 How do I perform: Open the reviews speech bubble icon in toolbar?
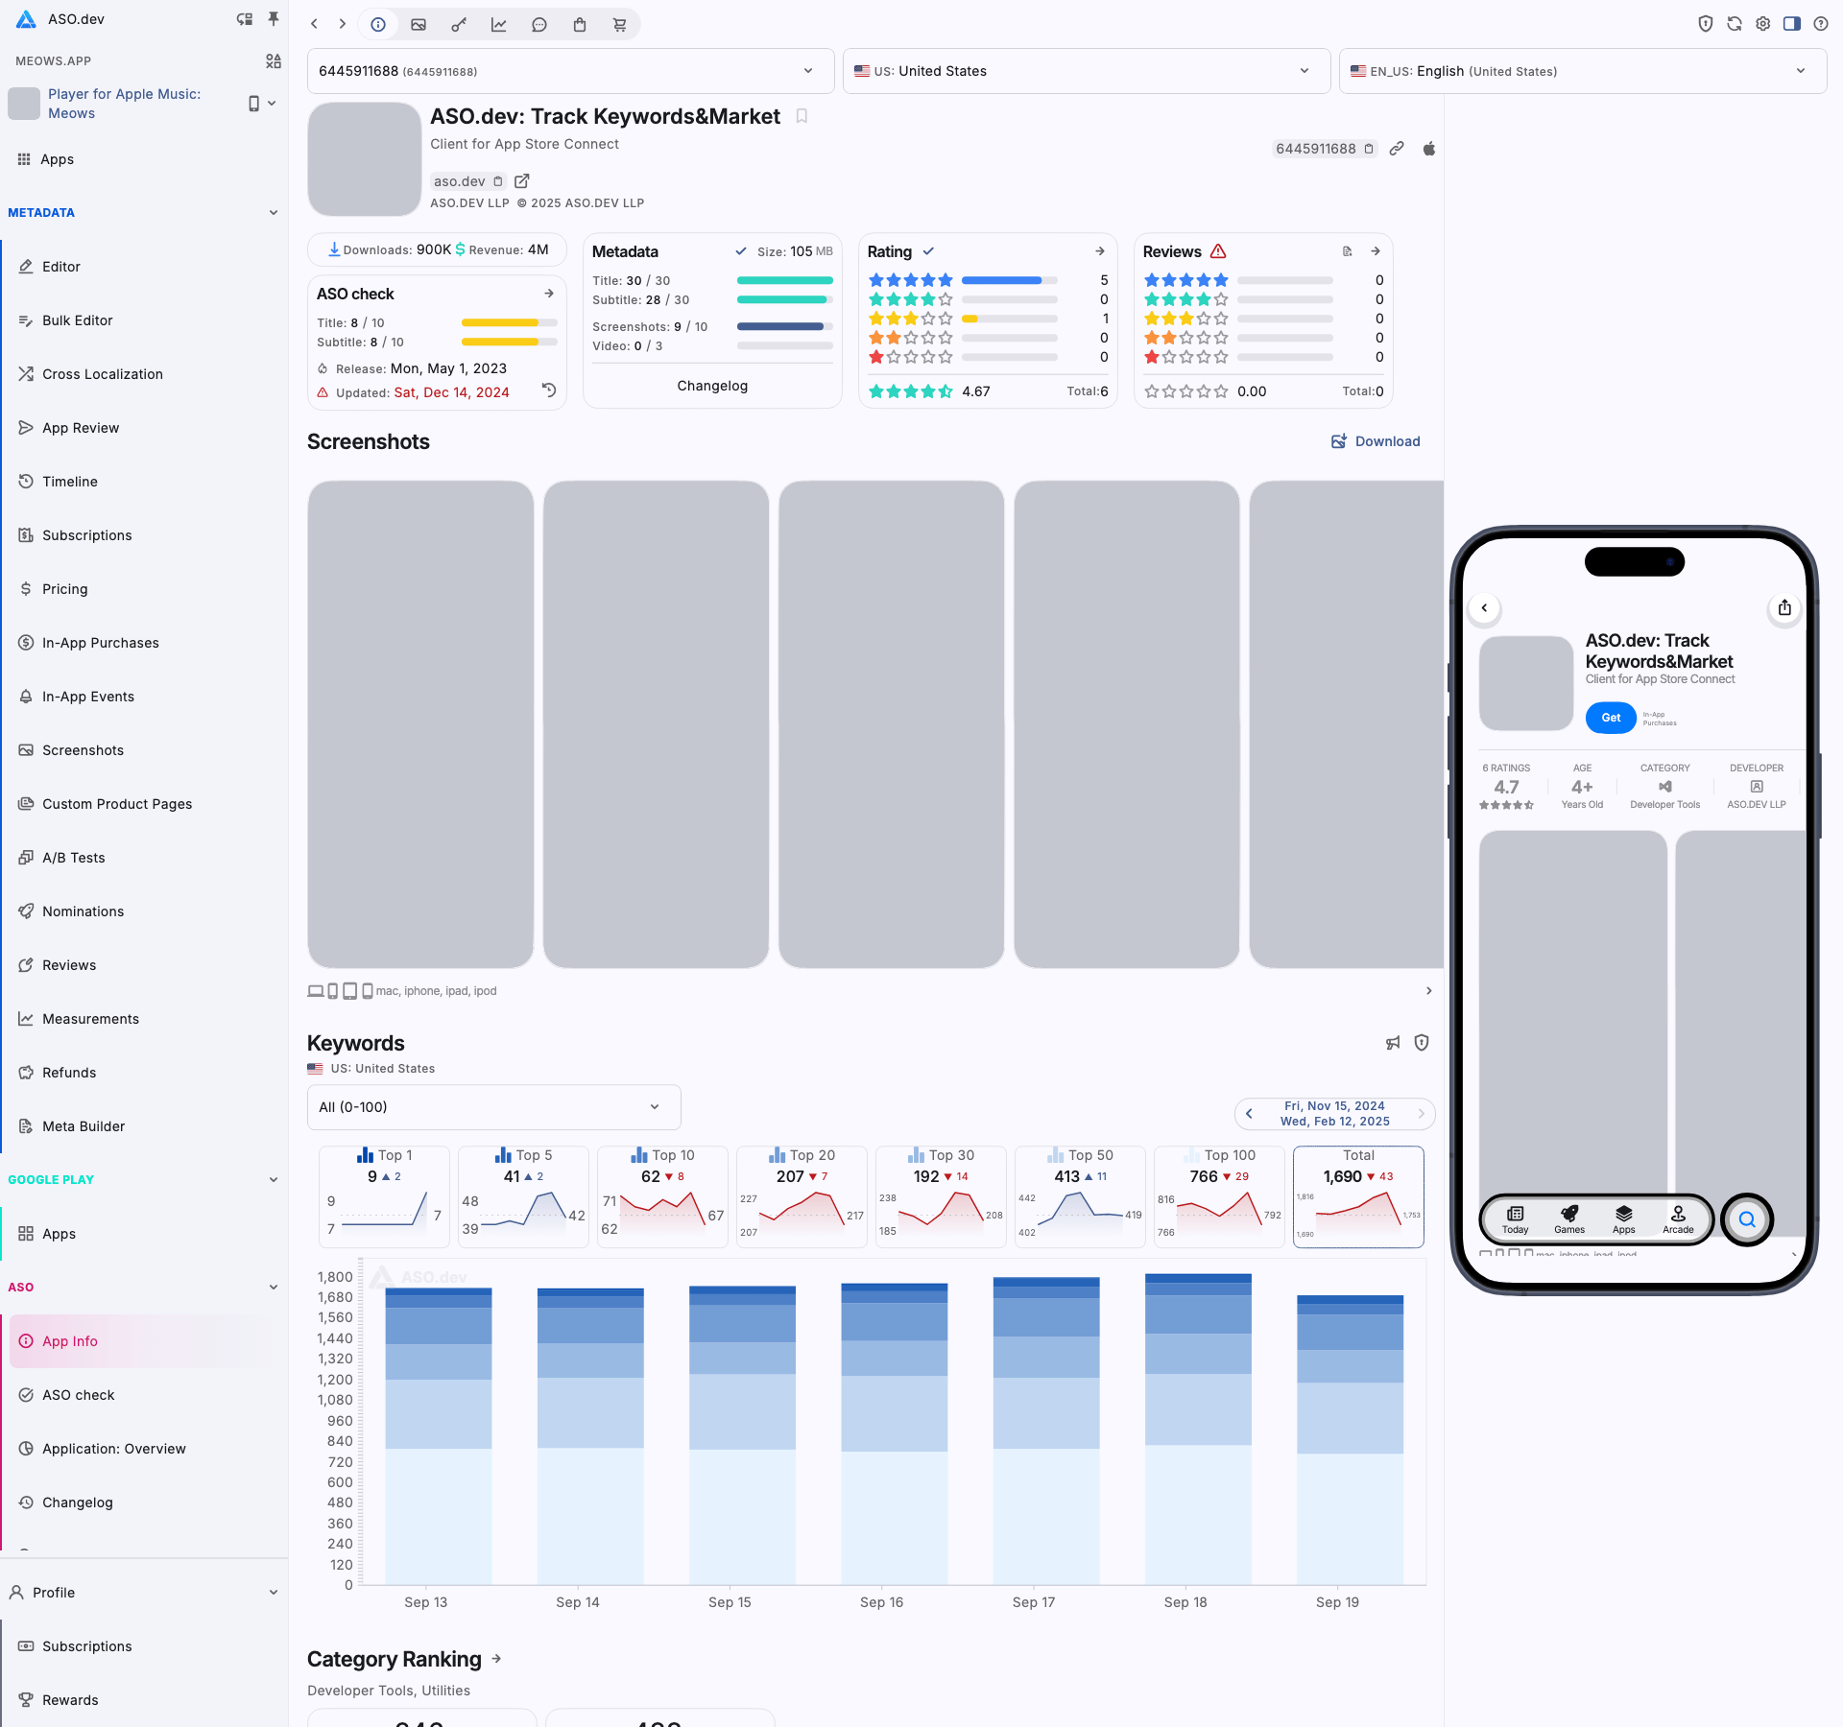pyautogui.click(x=539, y=25)
